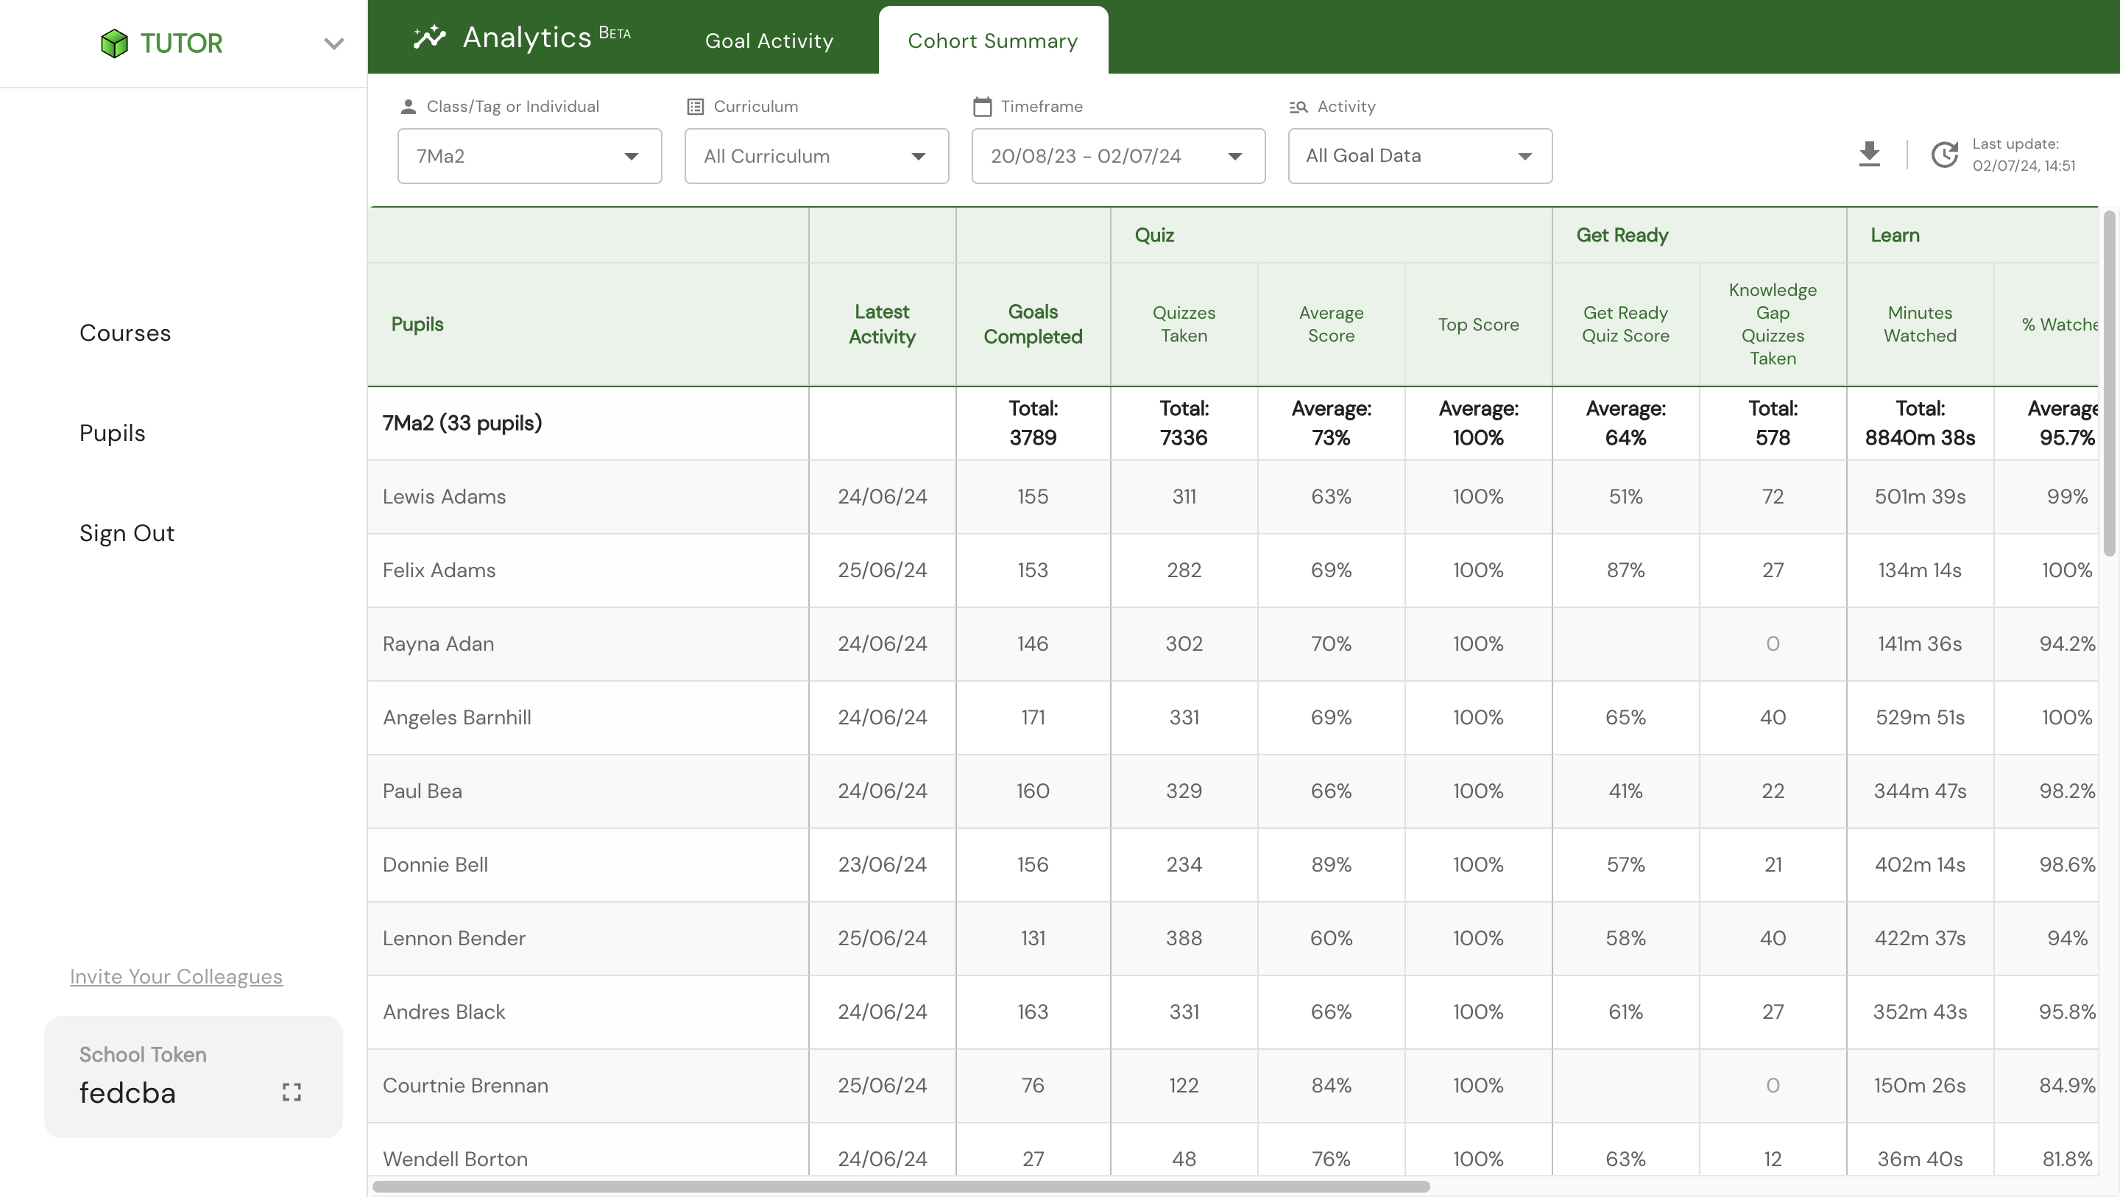This screenshot has height=1197, width=2120.
Task: Open the 7Ma2 class dropdown
Action: point(529,155)
